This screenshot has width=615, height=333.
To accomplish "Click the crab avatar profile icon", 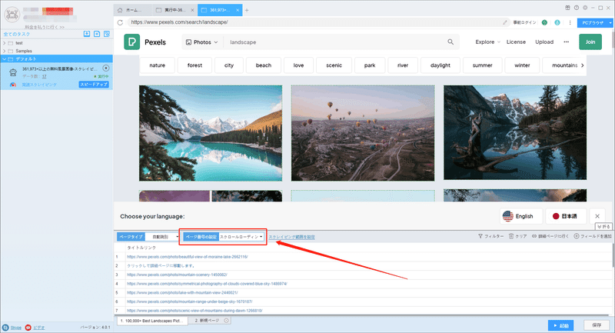I will [x=12, y=15].
